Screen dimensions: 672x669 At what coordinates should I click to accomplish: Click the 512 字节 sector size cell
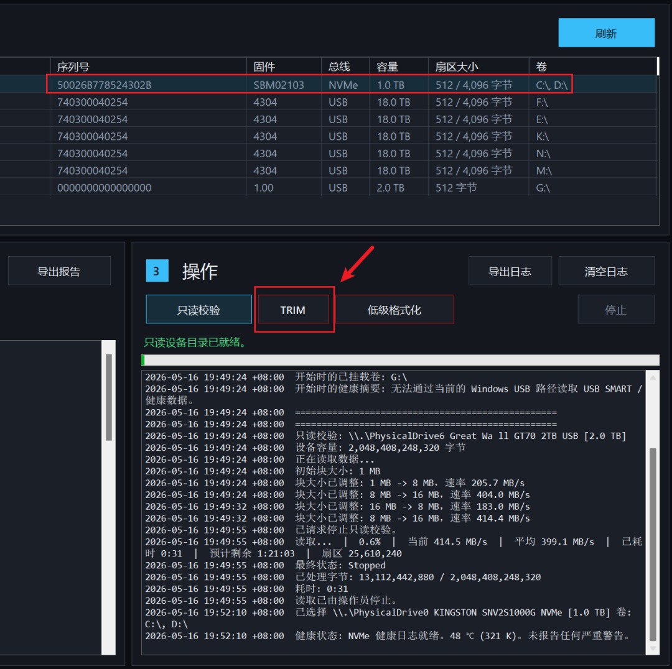point(456,188)
